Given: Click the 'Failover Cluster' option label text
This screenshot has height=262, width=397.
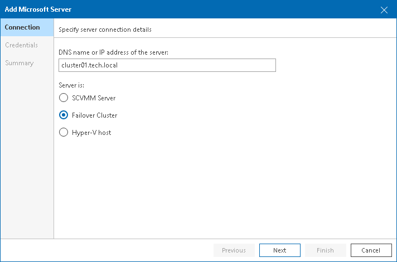Looking at the screenshot, I should 95,115.
